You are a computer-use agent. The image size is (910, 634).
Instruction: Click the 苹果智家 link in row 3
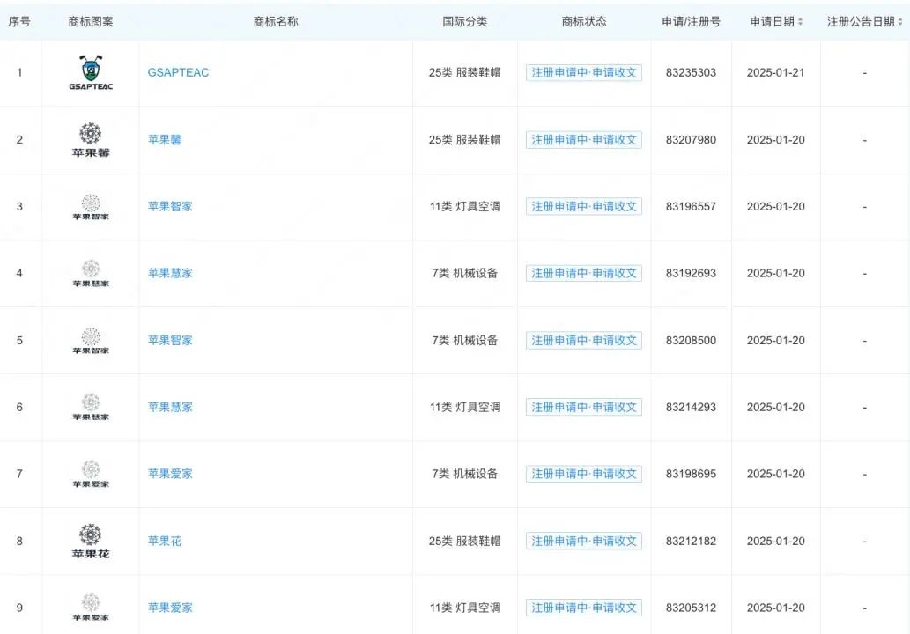tap(169, 206)
